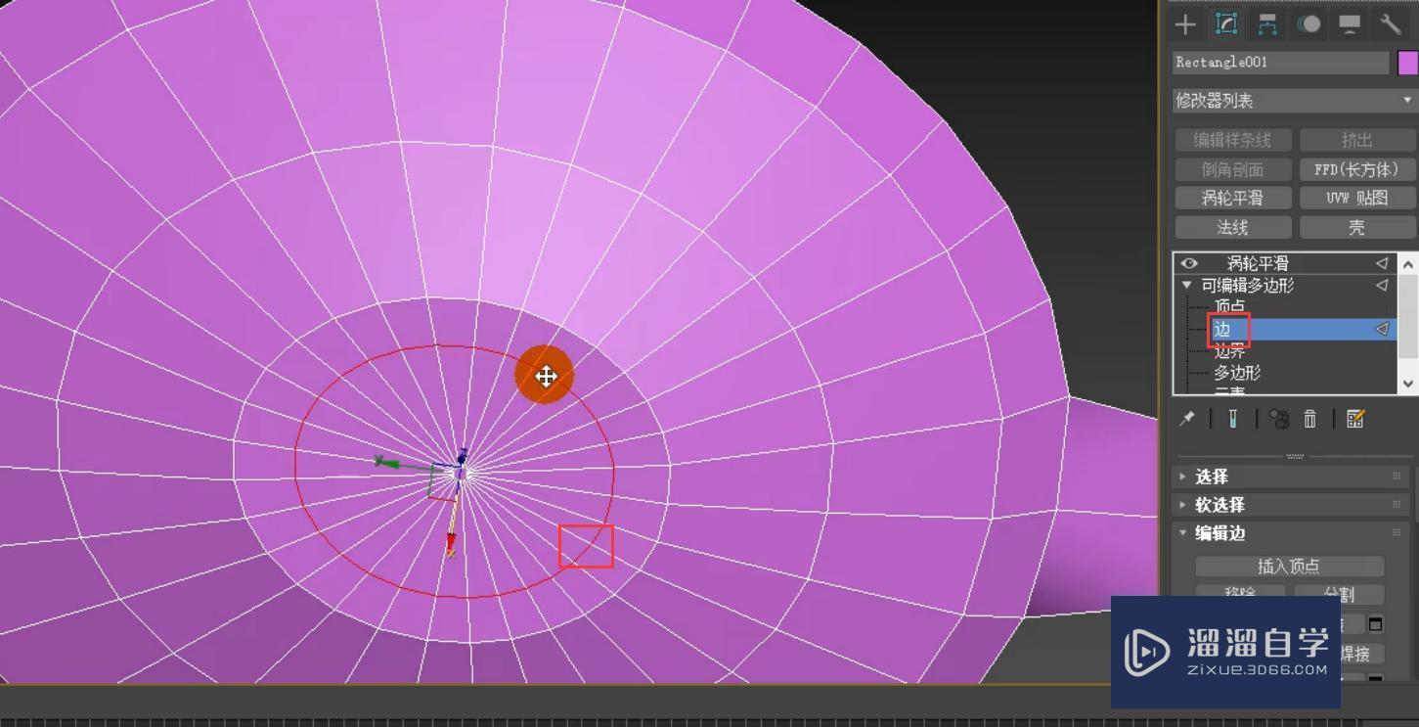The width and height of the screenshot is (1419, 727).
Task: Open the Hierarchy panel tab
Action: click(1267, 24)
